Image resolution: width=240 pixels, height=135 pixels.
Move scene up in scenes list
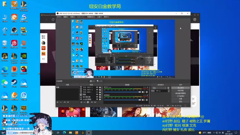[65, 102]
